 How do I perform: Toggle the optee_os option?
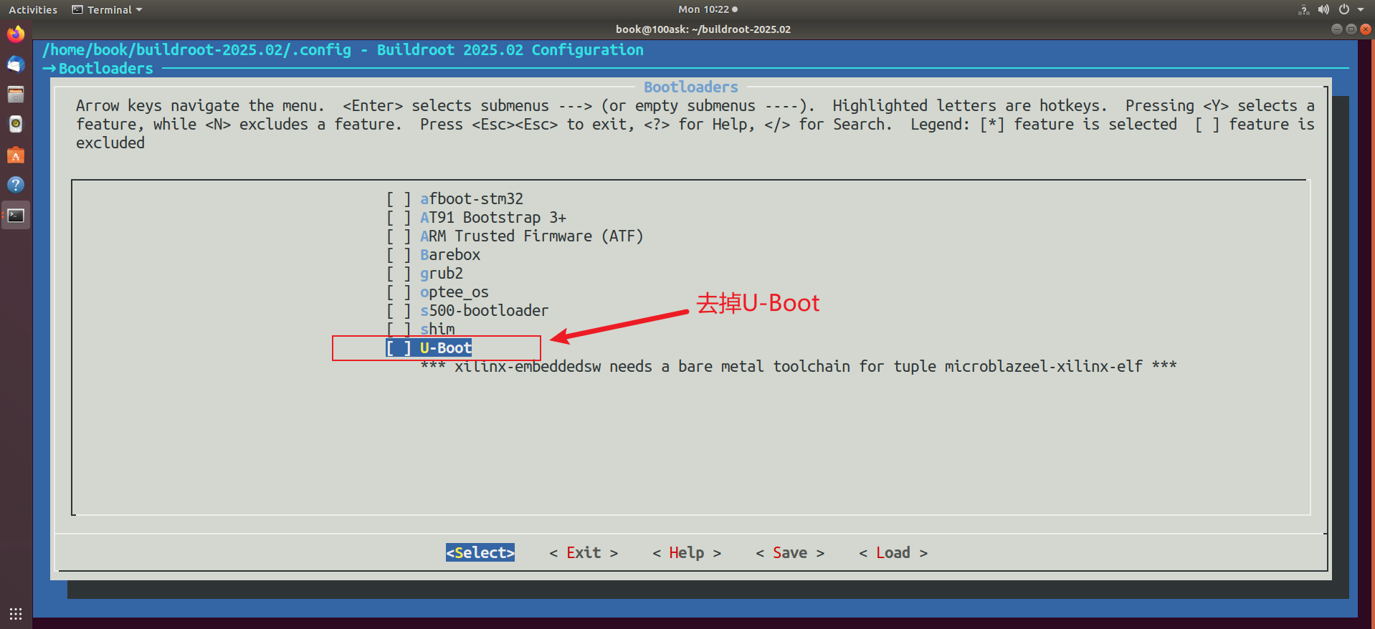437,292
